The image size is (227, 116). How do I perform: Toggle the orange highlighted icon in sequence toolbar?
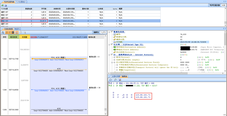(x=17, y=32)
